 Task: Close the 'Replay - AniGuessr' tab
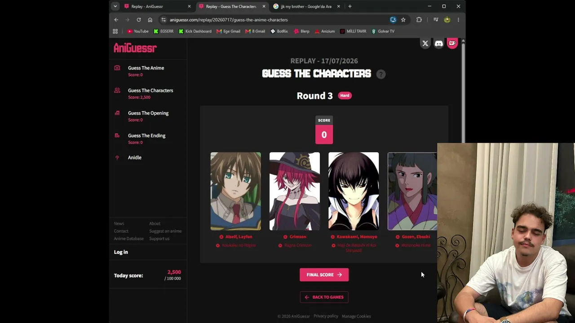pos(189,6)
